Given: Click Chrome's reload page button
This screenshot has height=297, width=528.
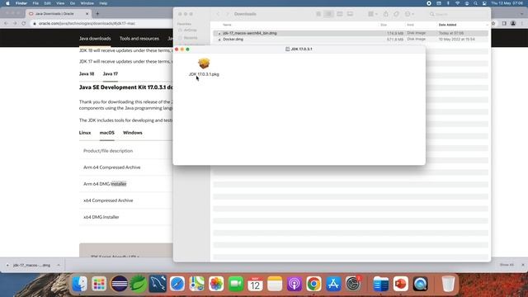Looking at the screenshot, I should pos(24,23).
